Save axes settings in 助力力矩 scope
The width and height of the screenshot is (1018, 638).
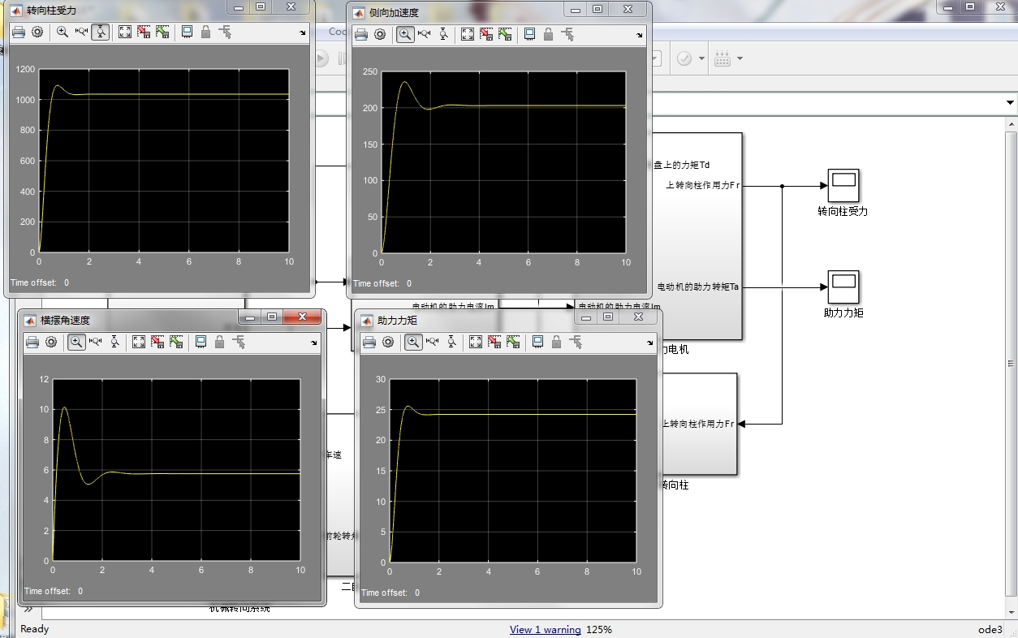pos(494,342)
